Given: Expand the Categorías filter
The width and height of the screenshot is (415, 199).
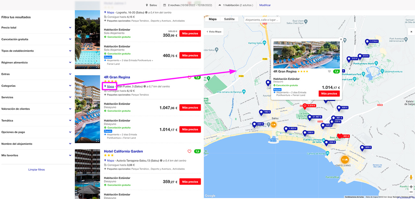Looking at the screenshot, I should pos(36,86).
